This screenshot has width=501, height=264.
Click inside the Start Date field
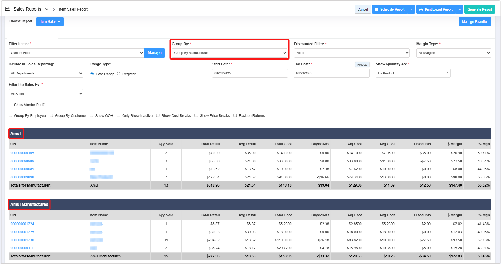(x=250, y=73)
